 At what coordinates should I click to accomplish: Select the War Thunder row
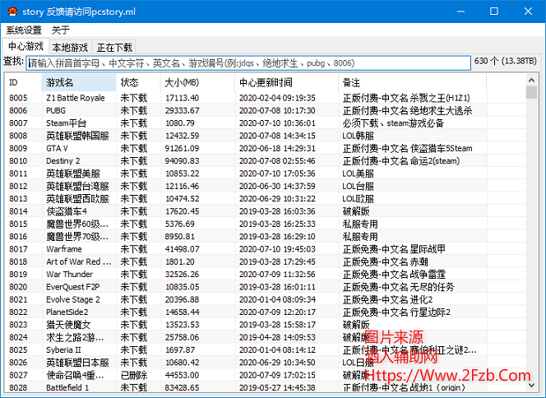pos(266,274)
